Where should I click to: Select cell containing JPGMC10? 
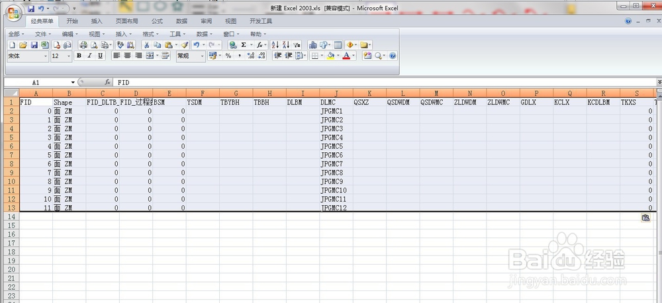(x=336, y=191)
